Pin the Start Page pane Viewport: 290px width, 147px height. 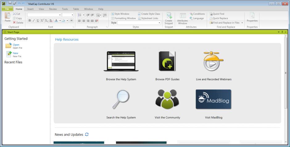(x=282, y=32)
